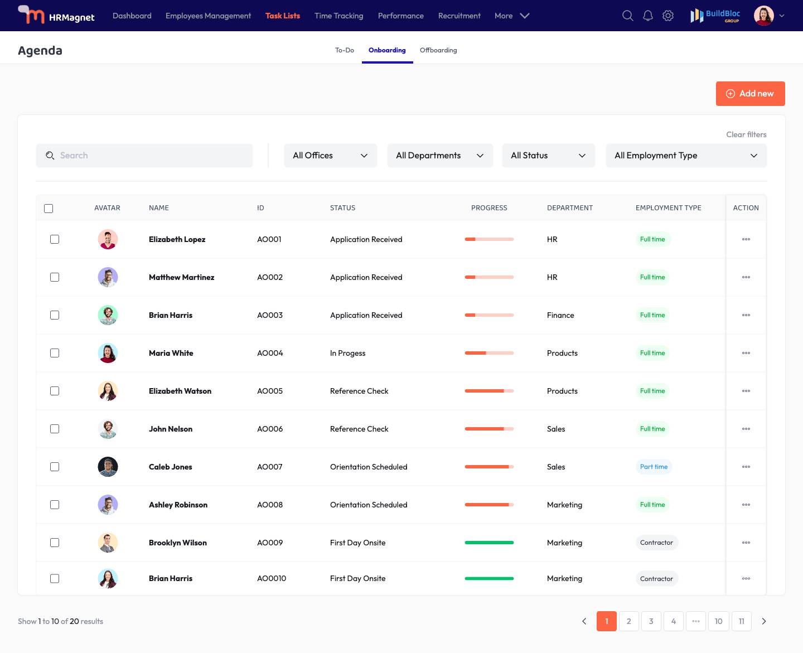Go to page 3
The height and width of the screenshot is (653, 803).
[651, 621]
